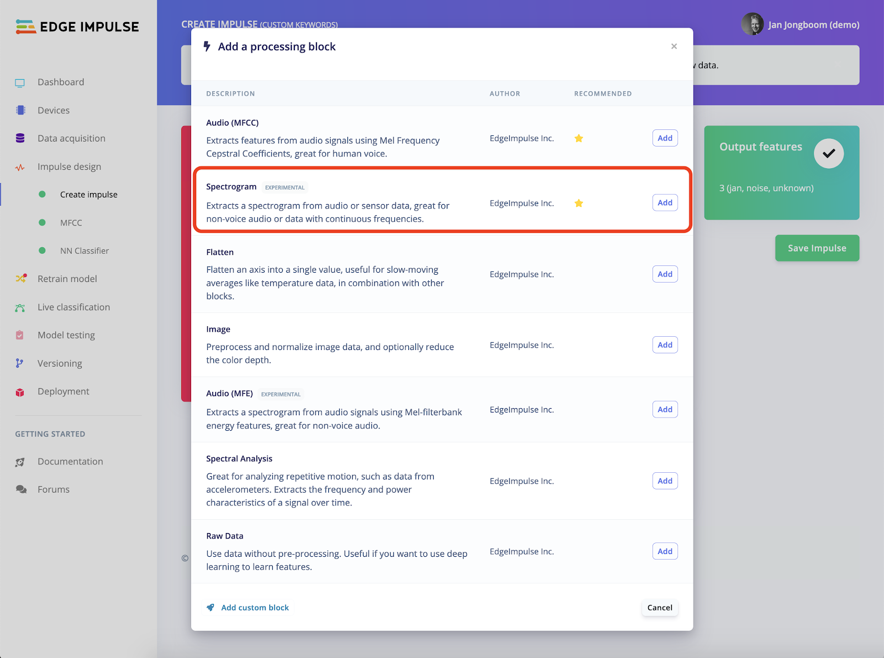The height and width of the screenshot is (658, 884).
Task: Add the Audio (MFCC) processing block
Action: coord(665,138)
